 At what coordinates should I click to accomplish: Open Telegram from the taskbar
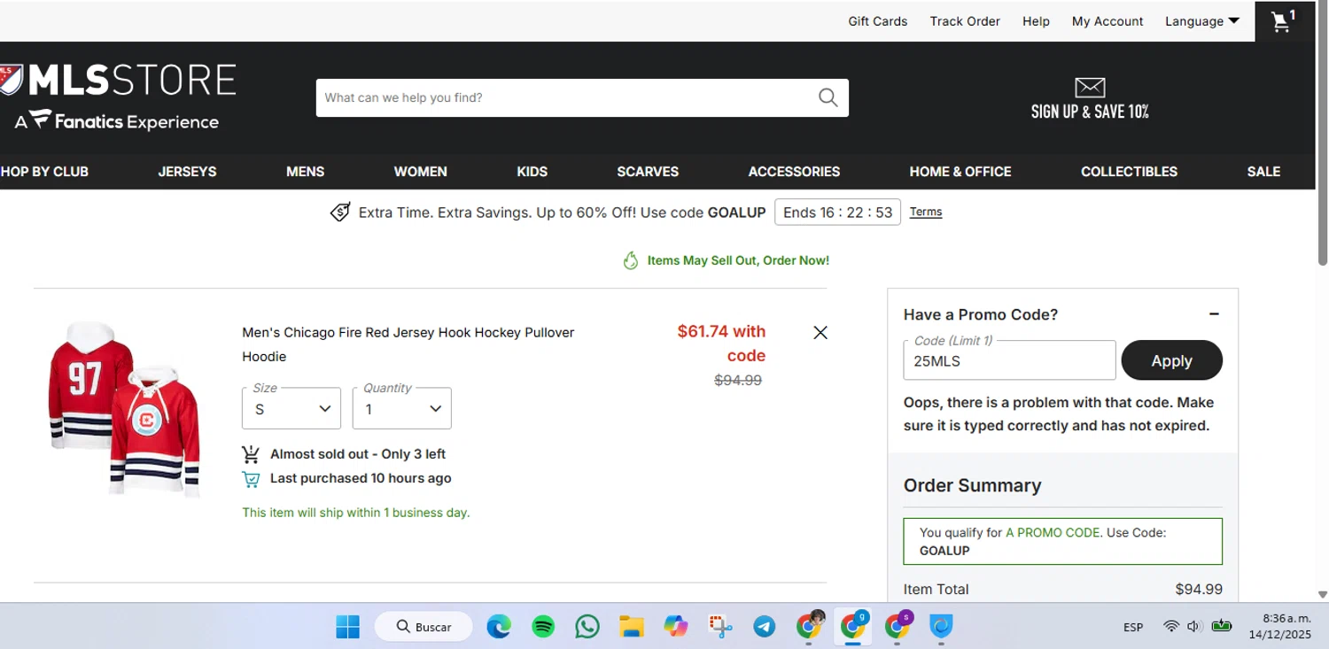pos(765,627)
